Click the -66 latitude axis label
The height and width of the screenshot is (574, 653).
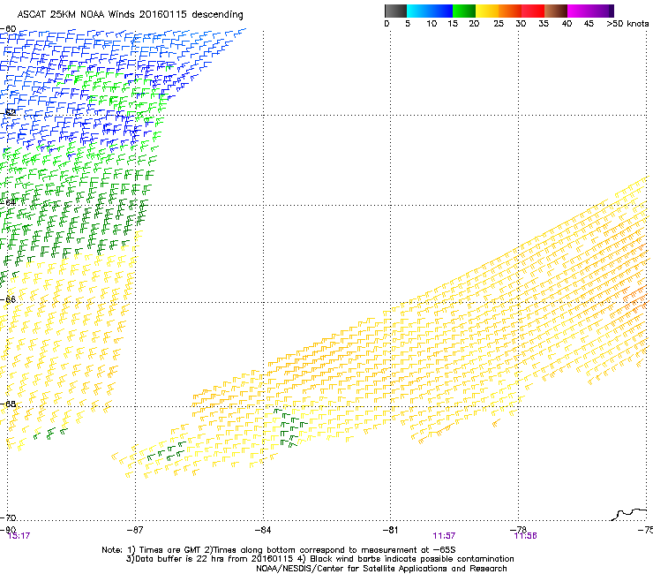[x=8, y=299]
